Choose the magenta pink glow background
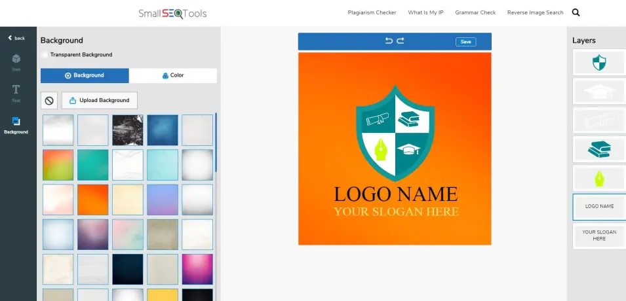Viewport: 626px width, 301px height. (197, 269)
